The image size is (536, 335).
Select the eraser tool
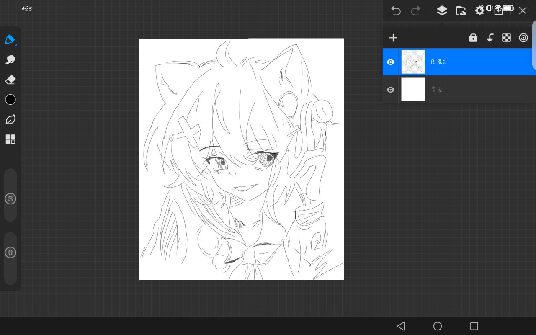[10, 80]
